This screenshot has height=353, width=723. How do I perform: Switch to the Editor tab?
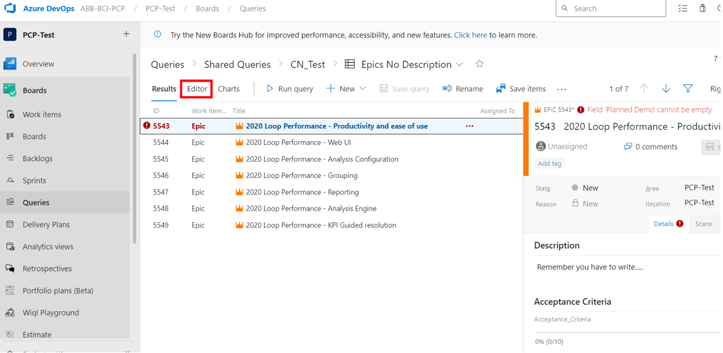coord(197,89)
